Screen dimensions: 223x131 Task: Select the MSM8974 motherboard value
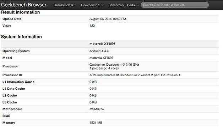point(97,109)
